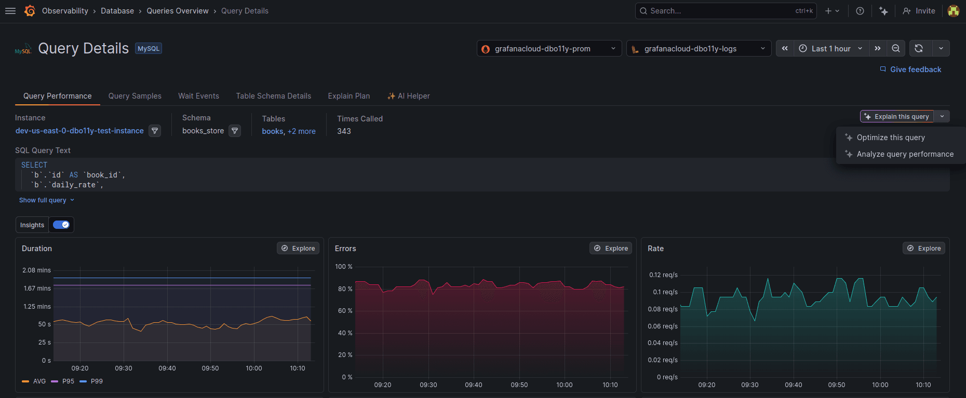This screenshot has height=398, width=966.
Task: Open the Last 1 hour time picker
Action: tap(831, 48)
